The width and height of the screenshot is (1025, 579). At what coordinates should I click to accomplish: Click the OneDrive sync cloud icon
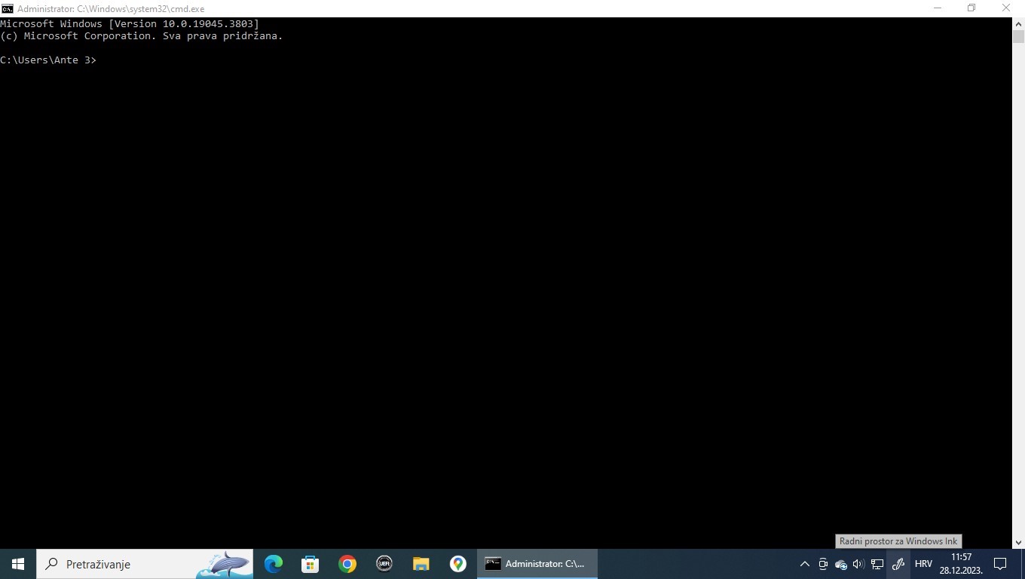click(x=841, y=564)
